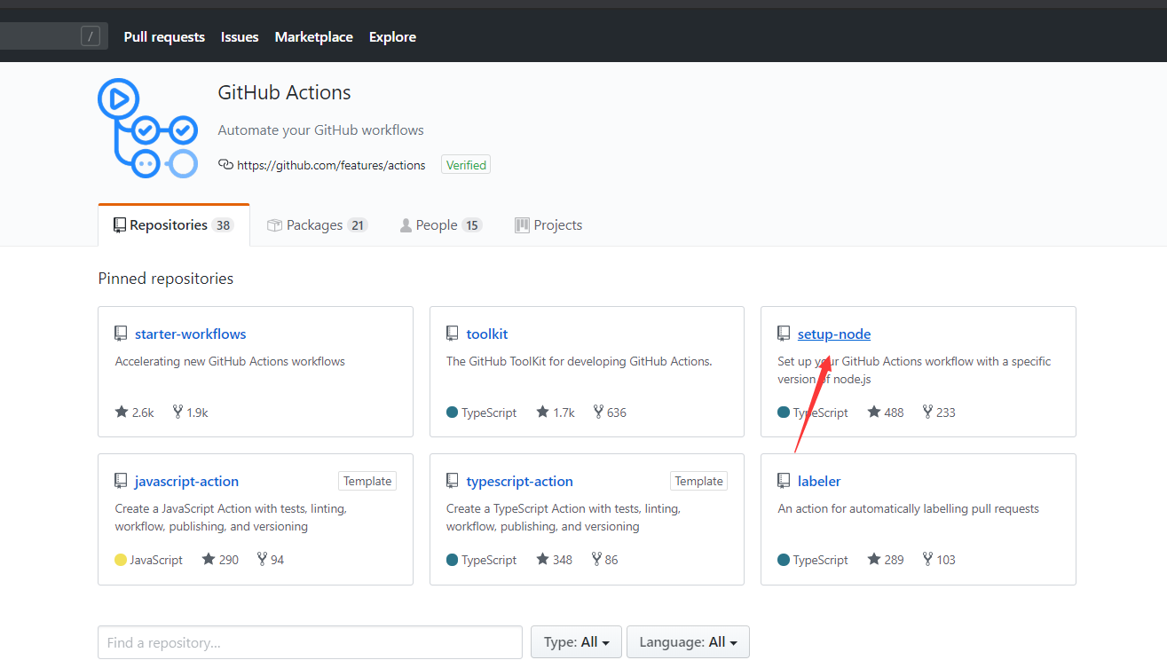Click the star icon on labeler card
Viewport: 1167px width, 668px height.
(874, 559)
